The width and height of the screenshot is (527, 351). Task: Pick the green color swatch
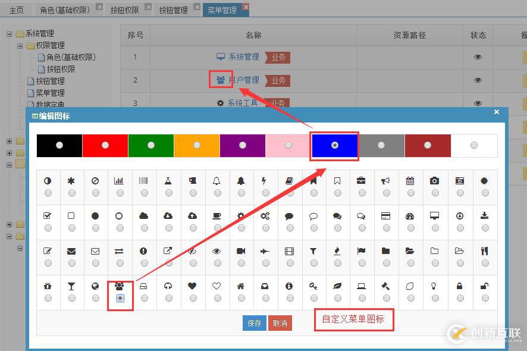point(151,145)
